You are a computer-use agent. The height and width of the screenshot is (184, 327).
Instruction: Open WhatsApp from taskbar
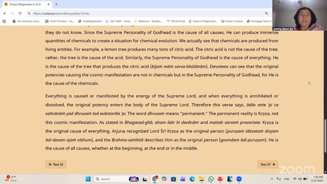(x=211, y=179)
